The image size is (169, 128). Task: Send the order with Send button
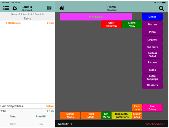point(13,116)
